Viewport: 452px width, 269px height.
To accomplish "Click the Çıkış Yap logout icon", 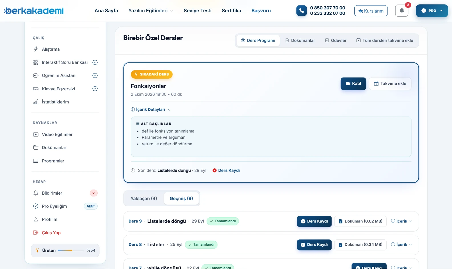I will 36,233.
